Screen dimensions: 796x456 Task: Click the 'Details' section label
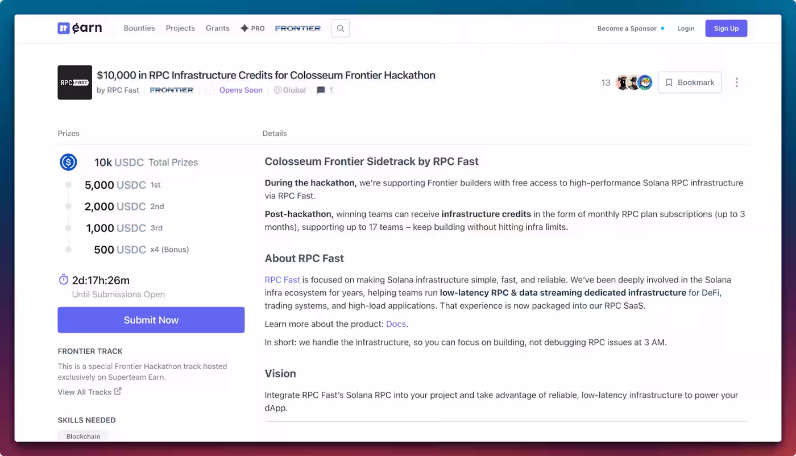pyautogui.click(x=275, y=133)
